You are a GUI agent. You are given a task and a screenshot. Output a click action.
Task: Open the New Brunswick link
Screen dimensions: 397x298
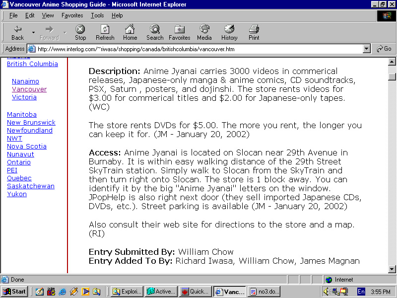pos(31,122)
